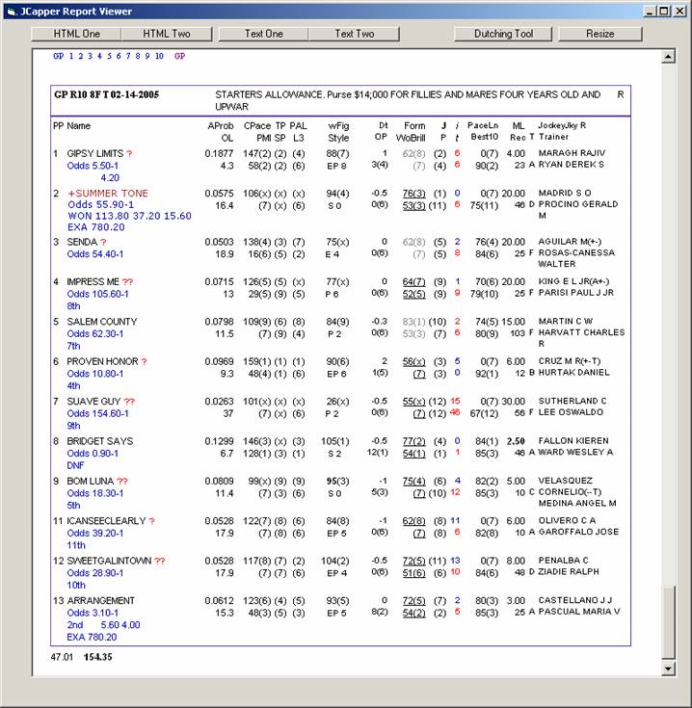The width and height of the screenshot is (692, 708).
Task: Click EXA 780.20 under SUMMER TONE
Action: (x=95, y=227)
